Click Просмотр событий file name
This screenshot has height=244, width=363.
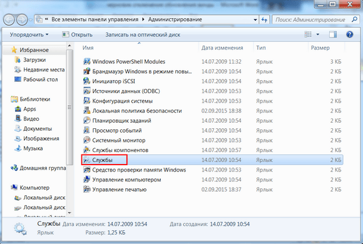(117, 130)
